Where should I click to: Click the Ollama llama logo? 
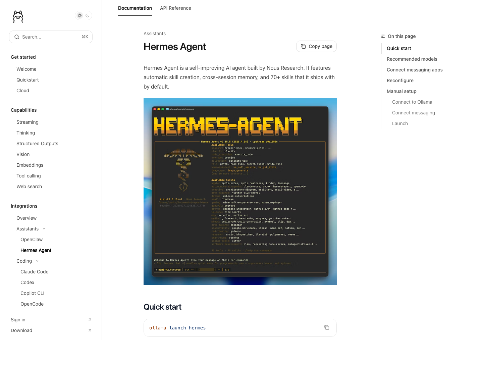point(18,16)
